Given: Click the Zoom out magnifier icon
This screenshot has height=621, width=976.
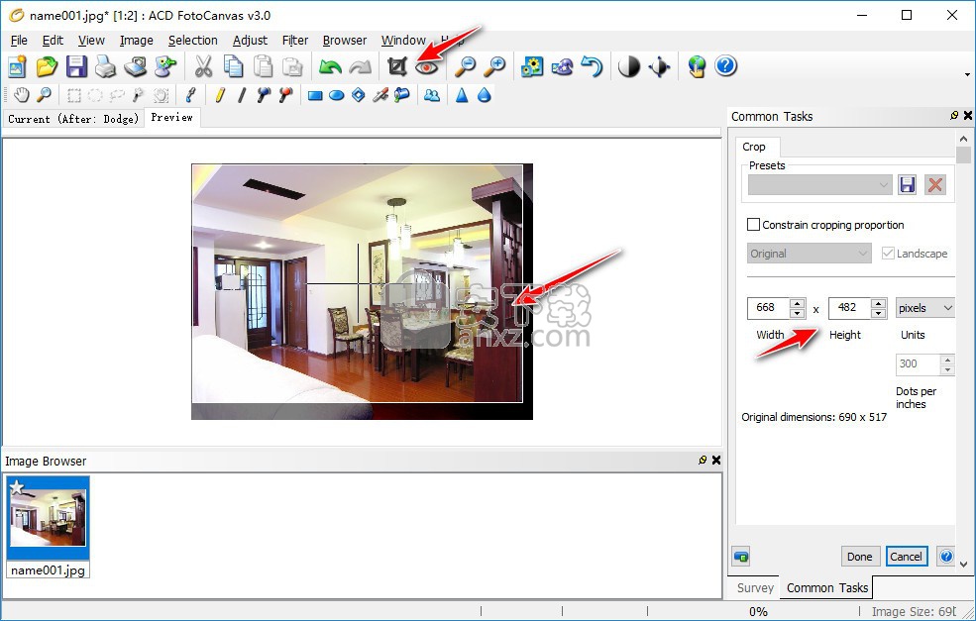Looking at the screenshot, I should pyautogui.click(x=465, y=66).
